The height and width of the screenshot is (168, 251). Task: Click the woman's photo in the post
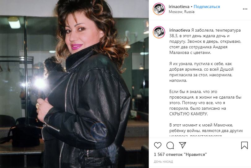coord(74,84)
